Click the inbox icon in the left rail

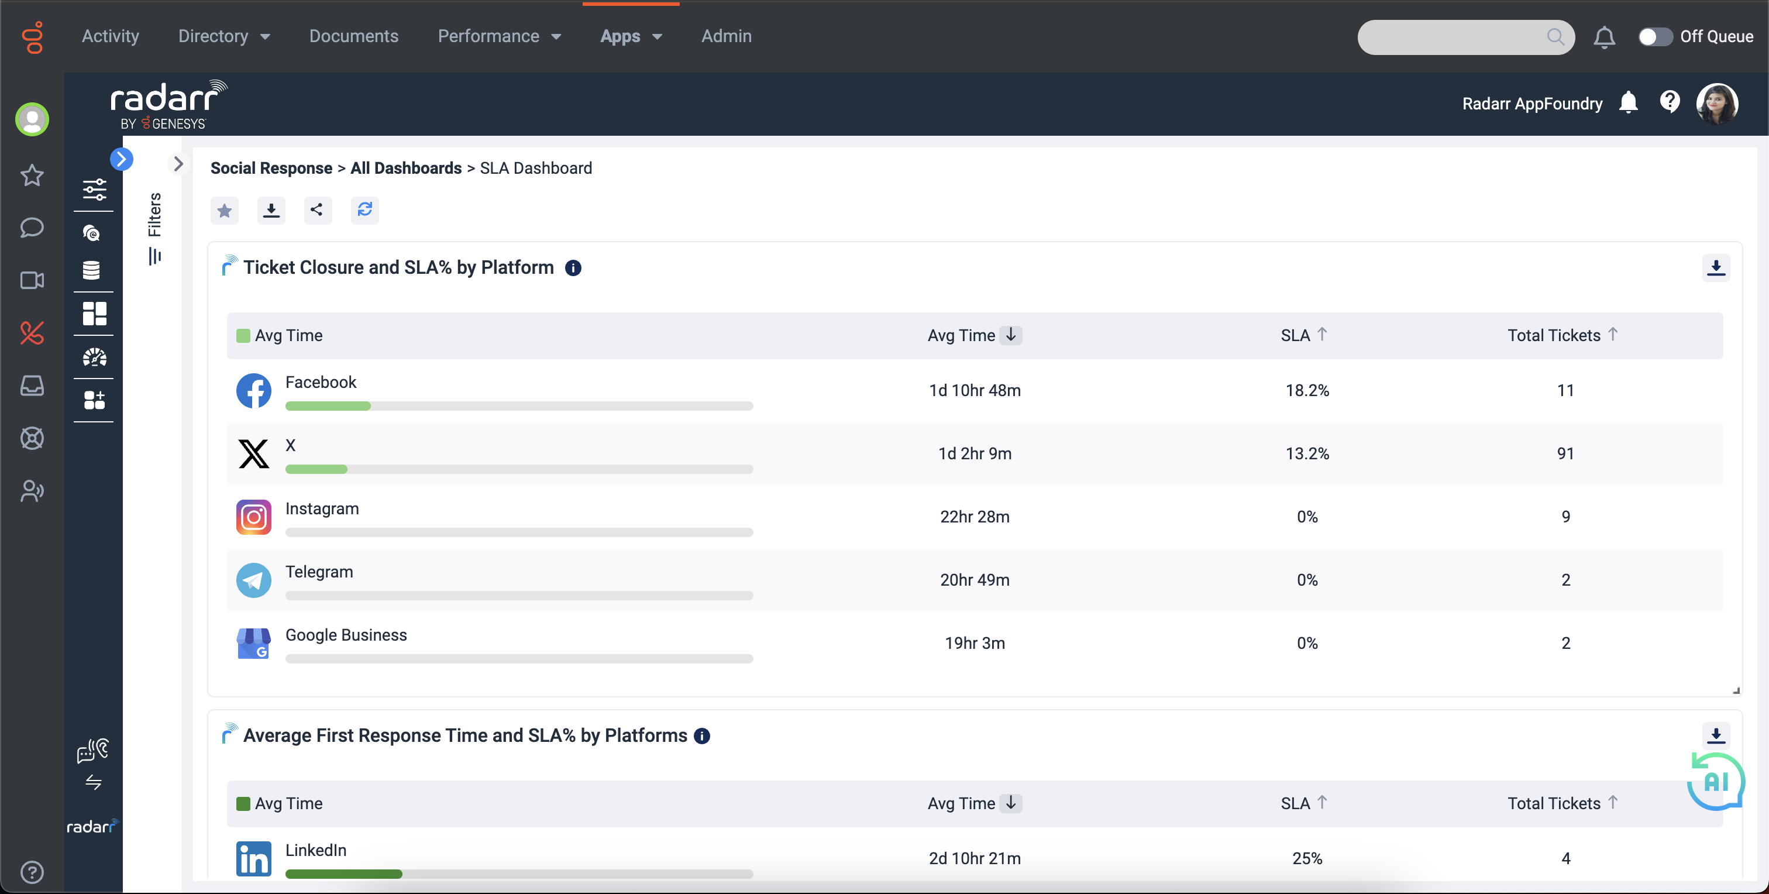coord(32,386)
